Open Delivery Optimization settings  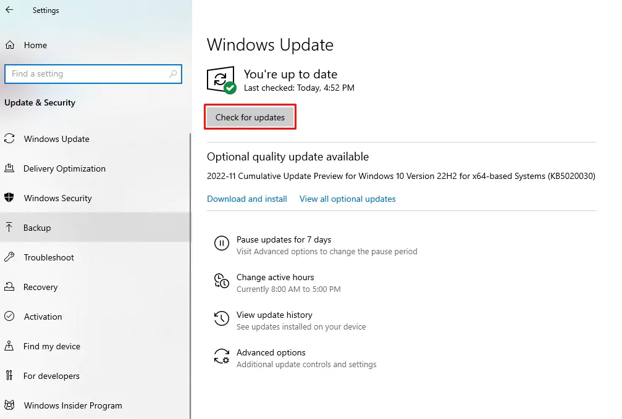tap(96, 168)
